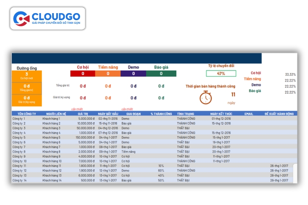Select the red Cơ hội count box
Image resolution: width=308 pixels, height=205 pixels.
point(83,74)
